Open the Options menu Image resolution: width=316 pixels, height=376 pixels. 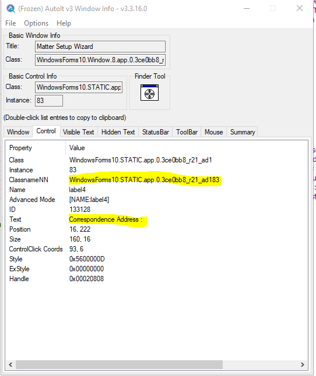click(36, 23)
